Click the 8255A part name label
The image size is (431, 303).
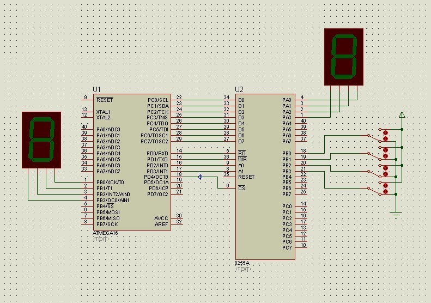(242, 263)
